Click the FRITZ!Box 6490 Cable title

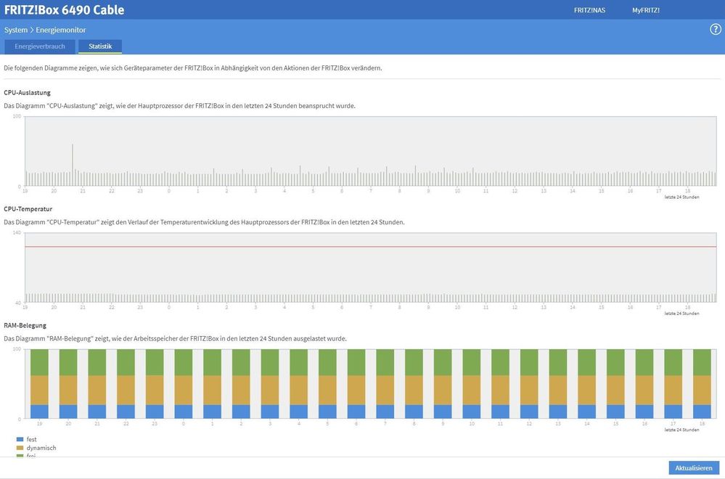coord(64,10)
